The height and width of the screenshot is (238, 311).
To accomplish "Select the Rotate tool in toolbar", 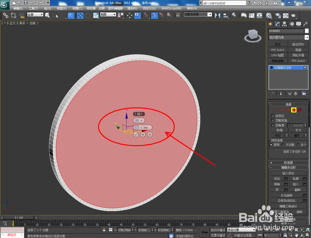I will point(88,16).
